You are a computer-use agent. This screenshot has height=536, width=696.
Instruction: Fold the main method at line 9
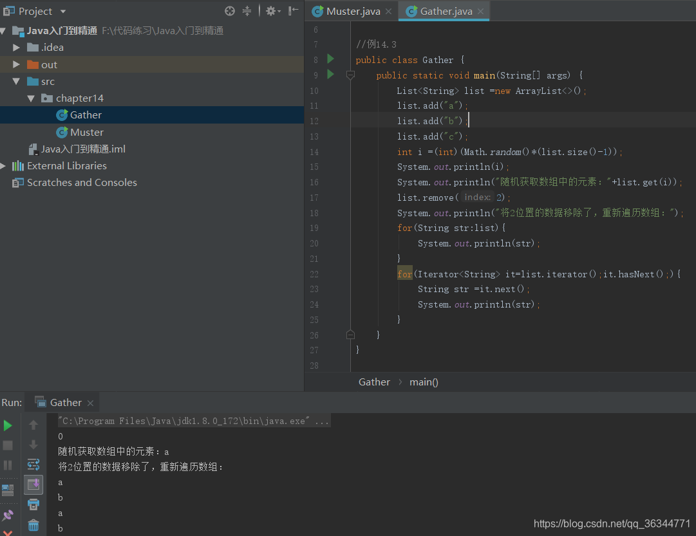pos(350,75)
